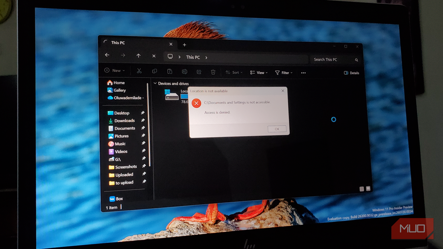Open the Screenshots folder
443x249 pixels.
point(123,167)
